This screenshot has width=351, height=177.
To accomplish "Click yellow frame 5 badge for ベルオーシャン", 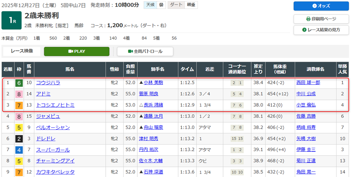I will tap(19, 128).
